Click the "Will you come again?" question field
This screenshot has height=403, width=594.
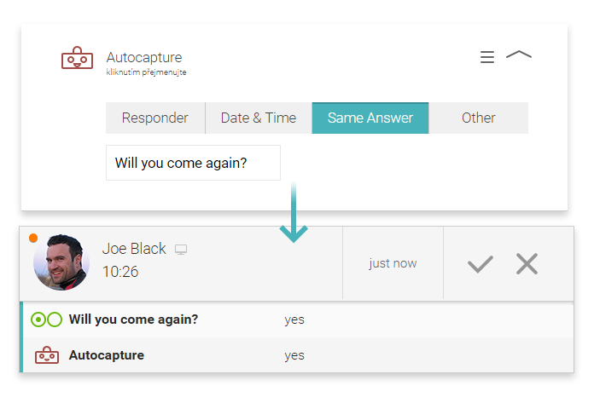(x=193, y=163)
